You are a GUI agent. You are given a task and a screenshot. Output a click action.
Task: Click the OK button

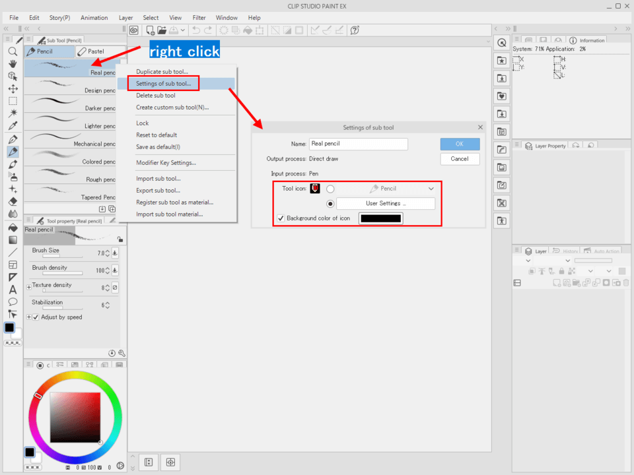(460, 144)
